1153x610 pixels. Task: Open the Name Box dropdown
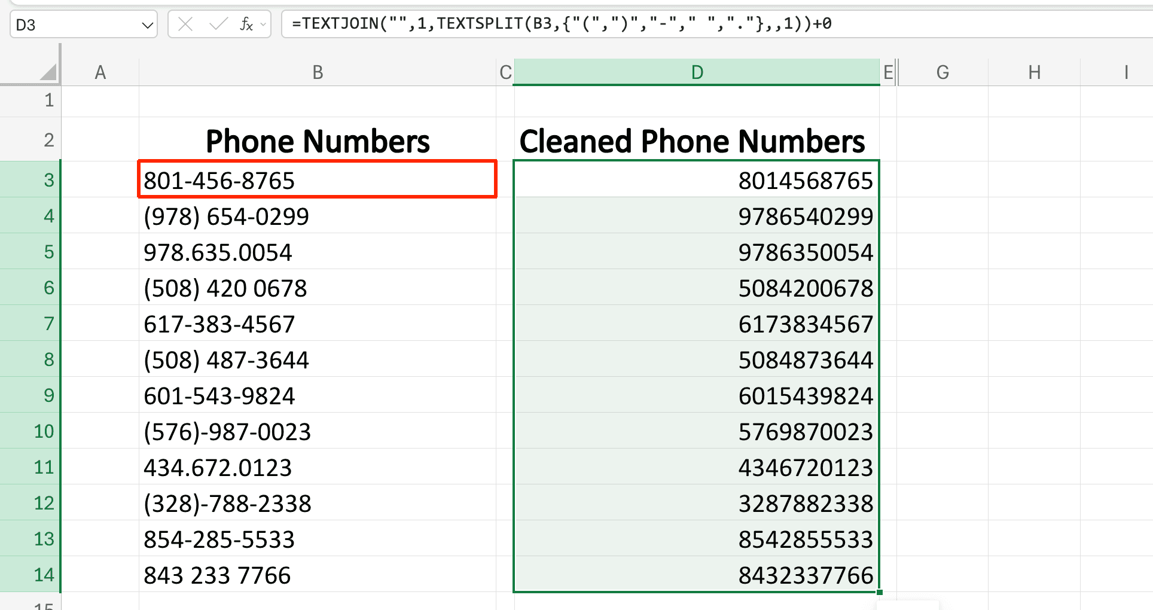[x=147, y=24]
